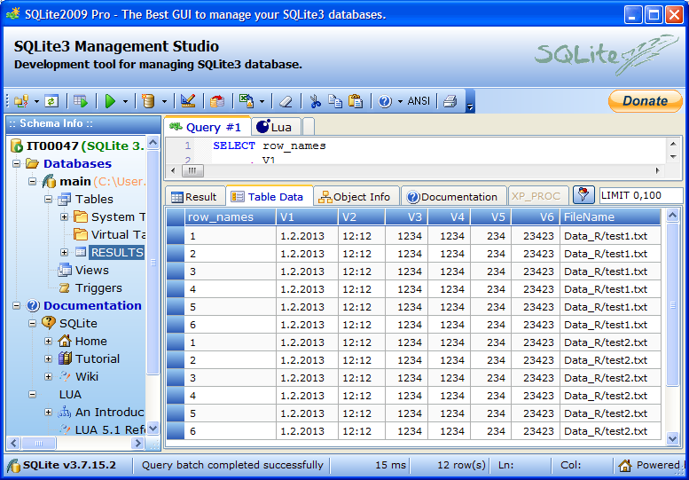Click the scissors Cut icon
Viewport: 689px width, 480px height.
pos(315,101)
